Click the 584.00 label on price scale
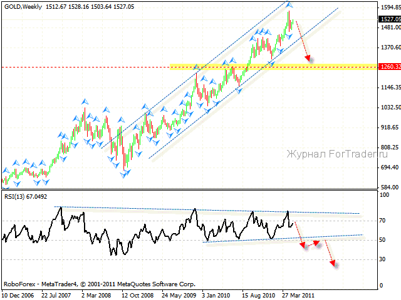The width and height of the screenshot is (401, 300). click(x=388, y=187)
